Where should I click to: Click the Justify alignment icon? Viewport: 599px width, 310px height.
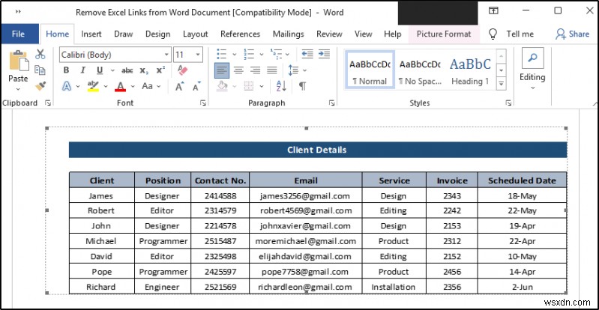click(272, 70)
